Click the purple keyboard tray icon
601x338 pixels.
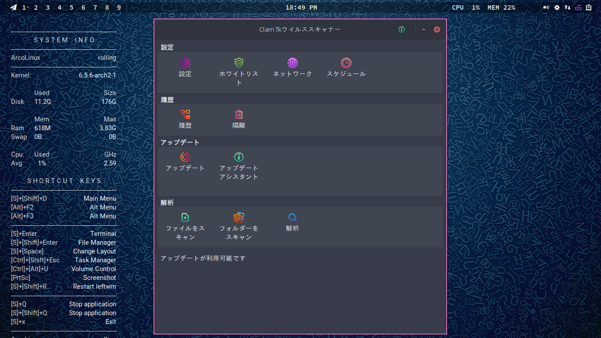(578, 7)
